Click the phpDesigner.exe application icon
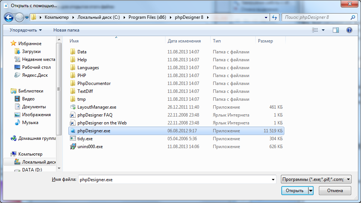Viewport: 361px width, 203px height. point(73,130)
